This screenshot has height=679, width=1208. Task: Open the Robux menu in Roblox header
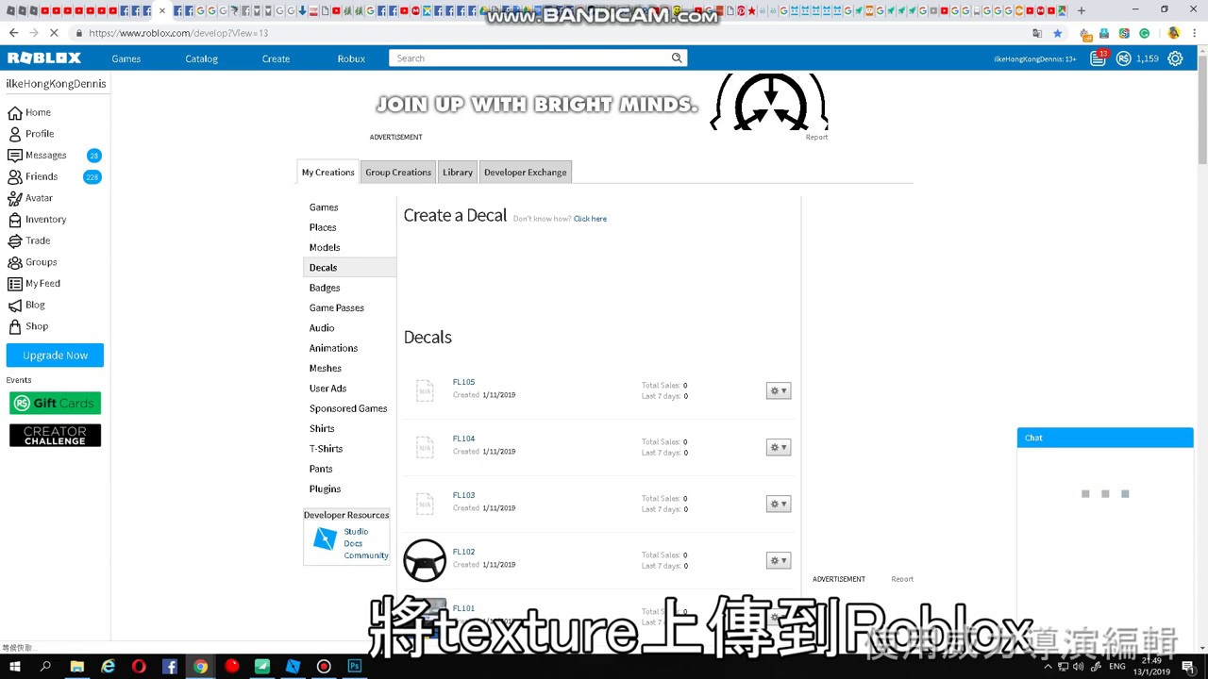pyautogui.click(x=351, y=58)
